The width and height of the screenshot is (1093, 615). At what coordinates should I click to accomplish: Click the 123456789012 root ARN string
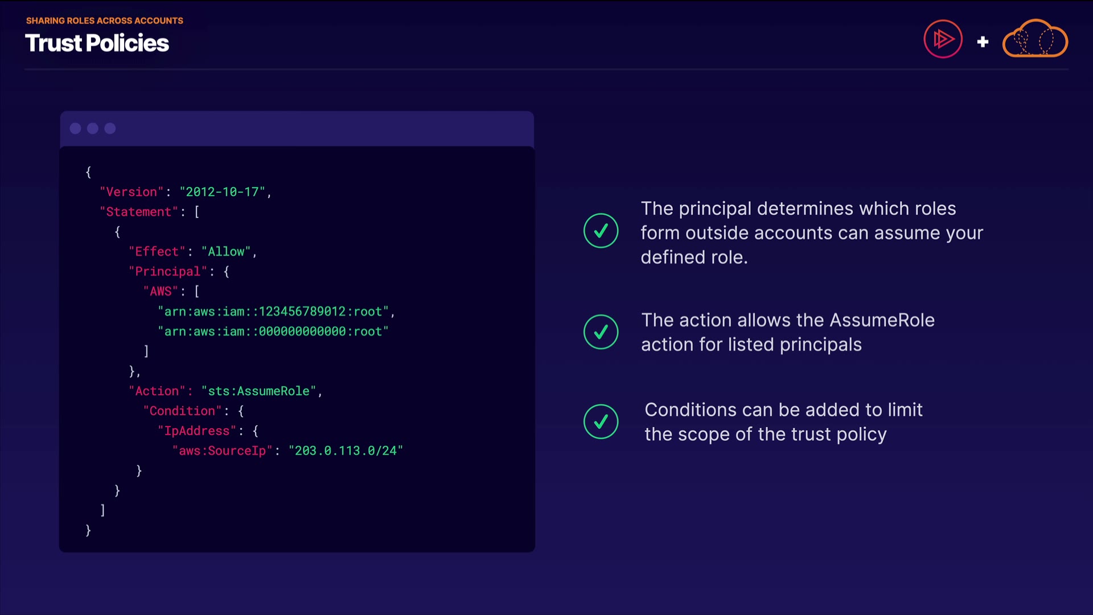click(273, 311)
